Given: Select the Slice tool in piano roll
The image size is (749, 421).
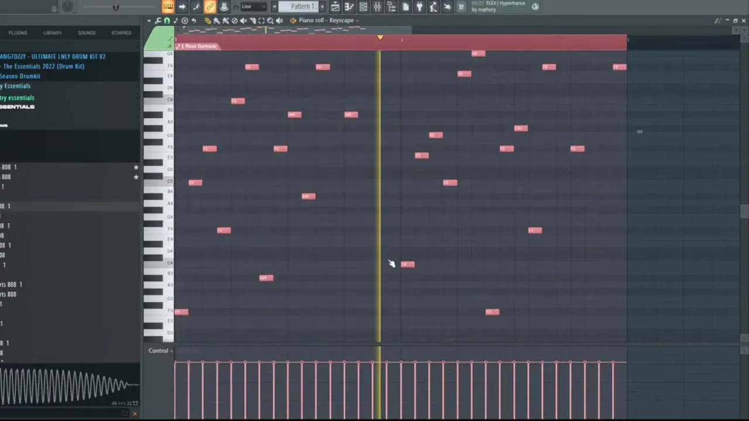Looking at the screenshot, I should coord(253,20).
